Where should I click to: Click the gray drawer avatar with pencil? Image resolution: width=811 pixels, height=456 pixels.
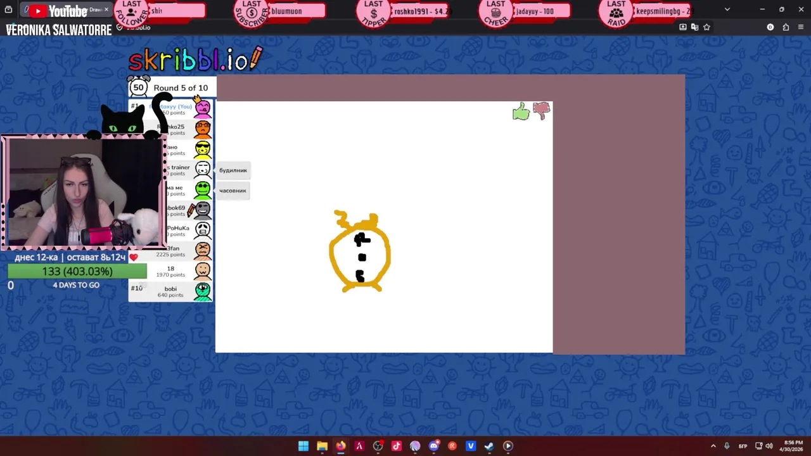[x=201, y=210]
